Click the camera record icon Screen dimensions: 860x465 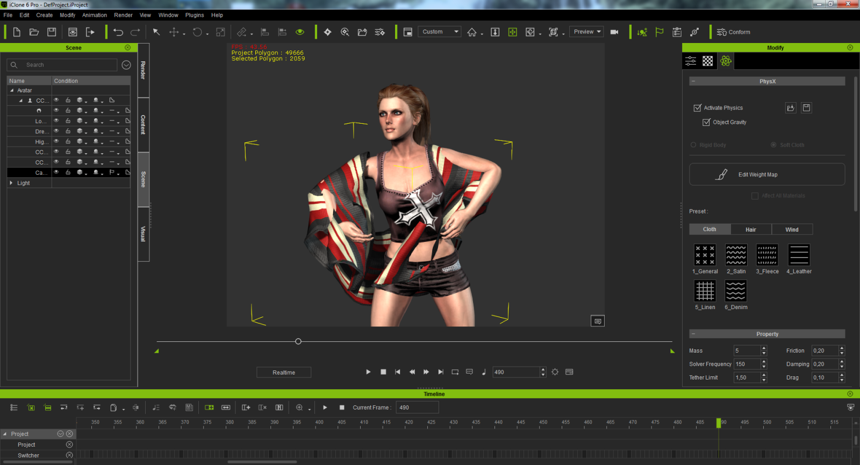[614, 32]
